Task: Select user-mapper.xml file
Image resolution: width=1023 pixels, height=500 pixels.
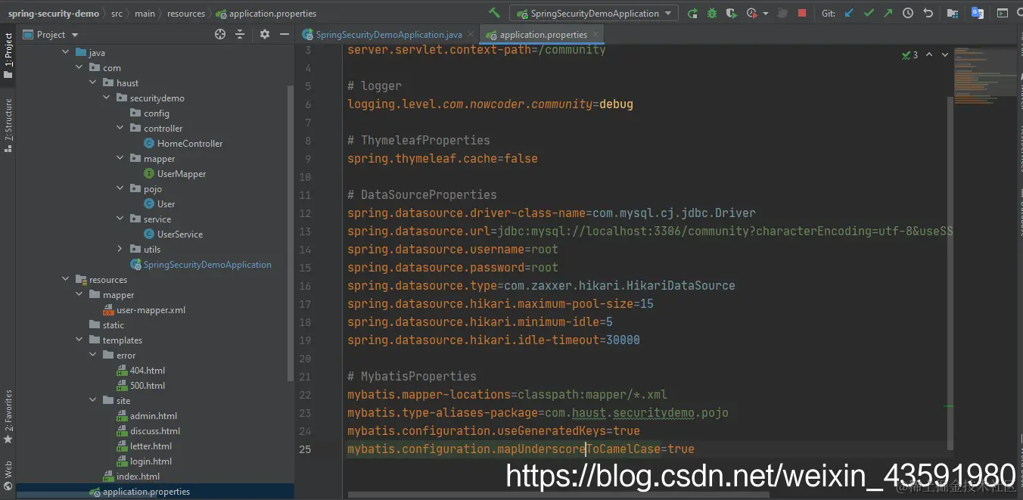Action: pos(144,309)
